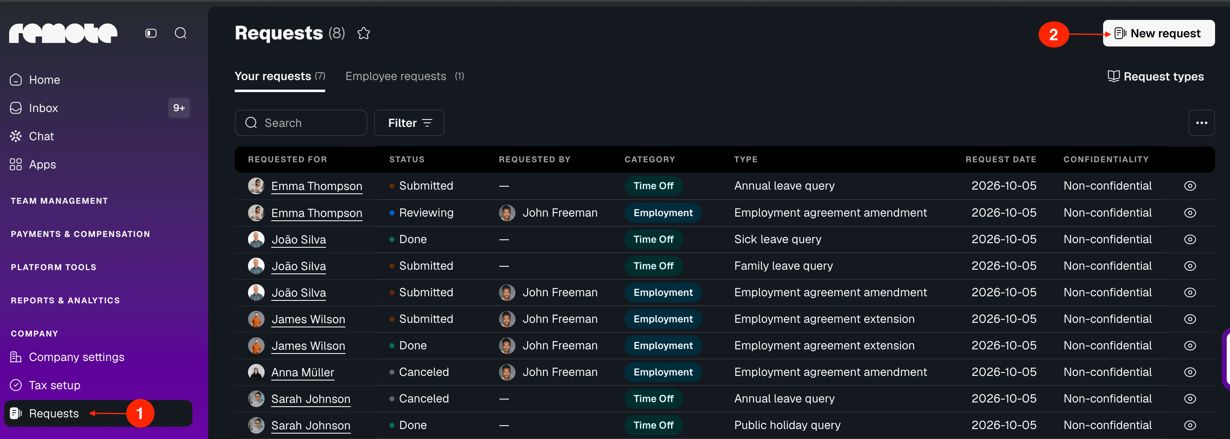Screen dimensions: 1230x439
Task: View Emma Thompson's Annual leave query eye icon
Action: (1190, 186)
